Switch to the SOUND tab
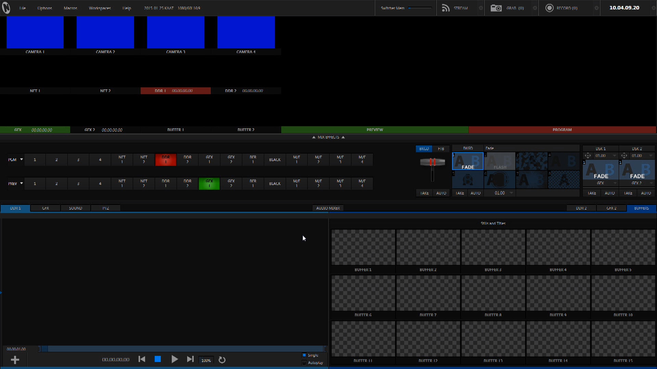Screen dimensions: 657x369 point(76,208)
